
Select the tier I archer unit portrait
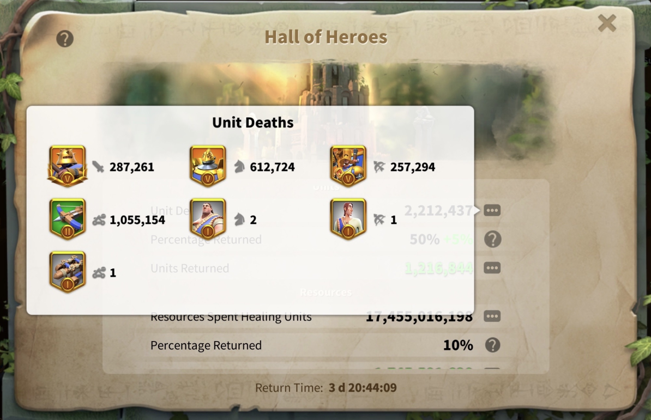tap(348, 219)
